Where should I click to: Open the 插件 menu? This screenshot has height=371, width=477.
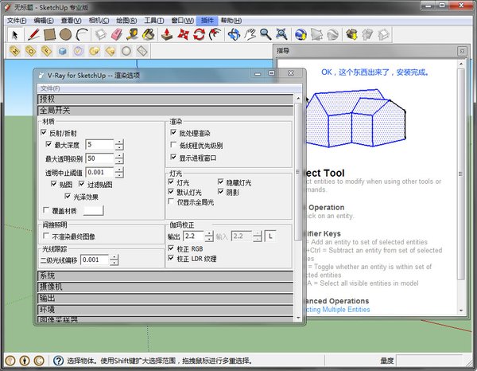point(207,19)
